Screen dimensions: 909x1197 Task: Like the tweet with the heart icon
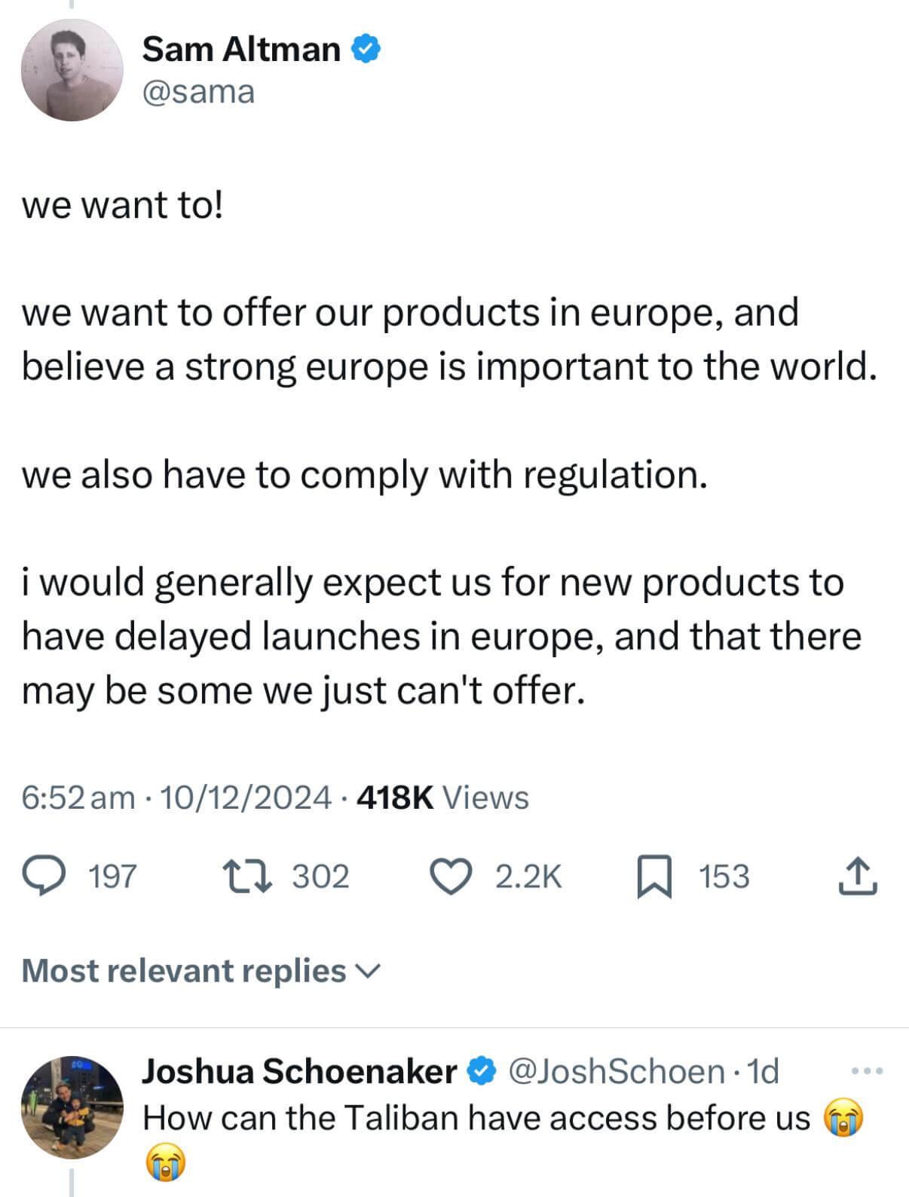(x=450, y=877)
